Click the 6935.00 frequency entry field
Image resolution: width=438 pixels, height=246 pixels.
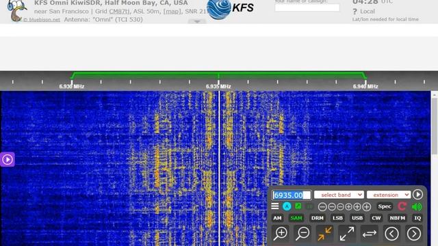[292, 195]
